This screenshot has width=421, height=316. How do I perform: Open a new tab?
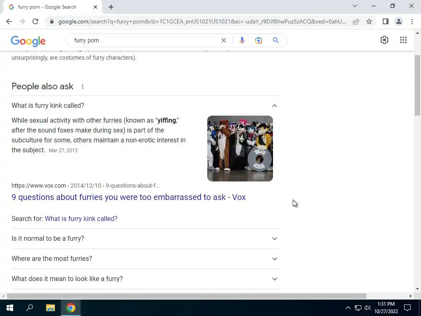click(x=111, y=7)
